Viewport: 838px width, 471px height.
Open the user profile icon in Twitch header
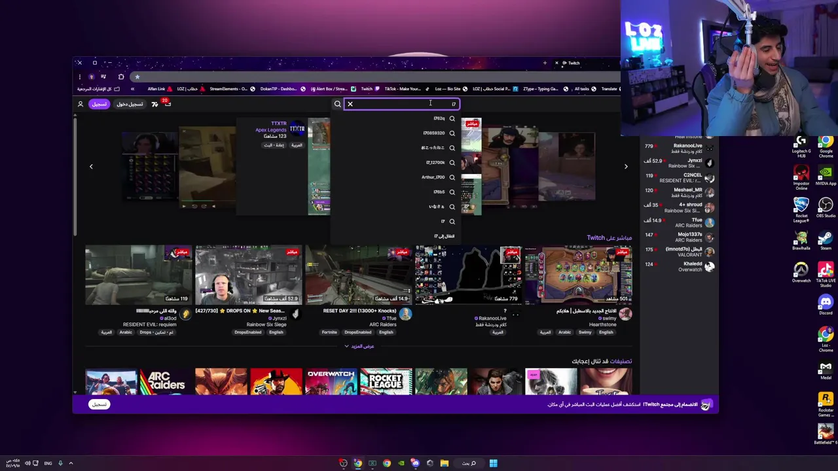81,104
